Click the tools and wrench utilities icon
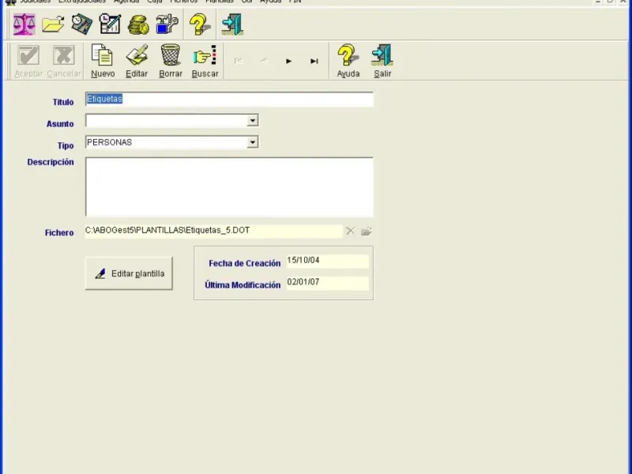Image resolution: width=632 pixels, height=474 pixels. (167, 24)
